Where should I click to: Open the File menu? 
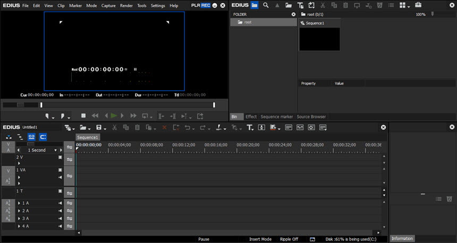click(x=26, y=5)
